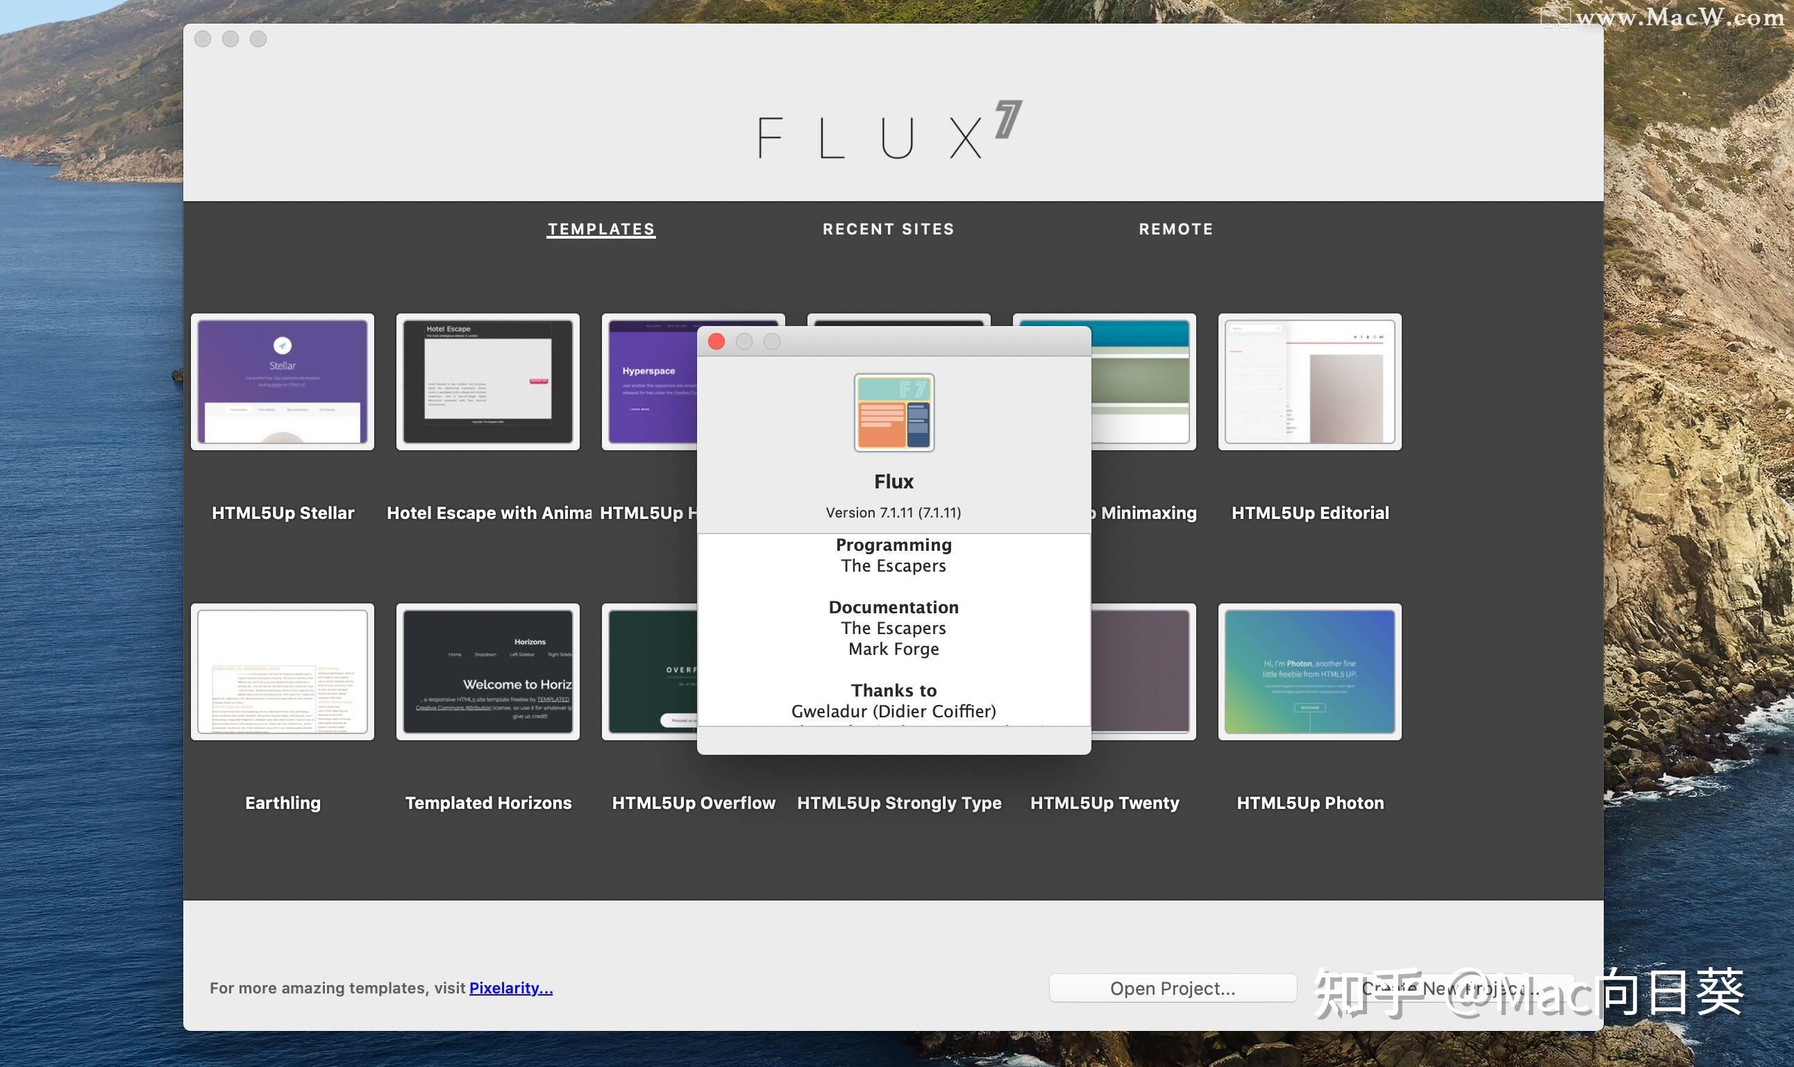Screen dimensions: 1794x1067
Task: Click the Open Project button
Action: [x=1170, y=987]
